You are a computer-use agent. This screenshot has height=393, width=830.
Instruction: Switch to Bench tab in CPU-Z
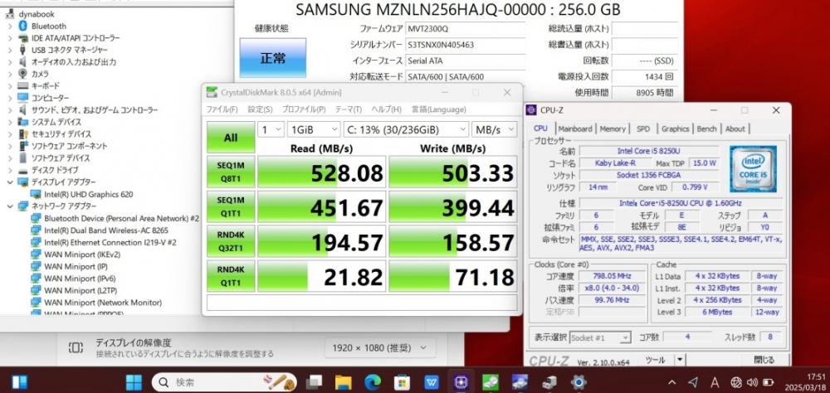pyautogui.click(x=706, y=129)
